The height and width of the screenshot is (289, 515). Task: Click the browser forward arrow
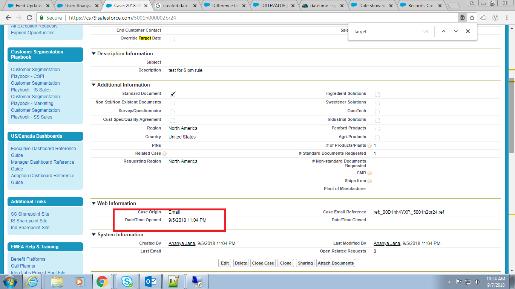click(x=19, y=18)
